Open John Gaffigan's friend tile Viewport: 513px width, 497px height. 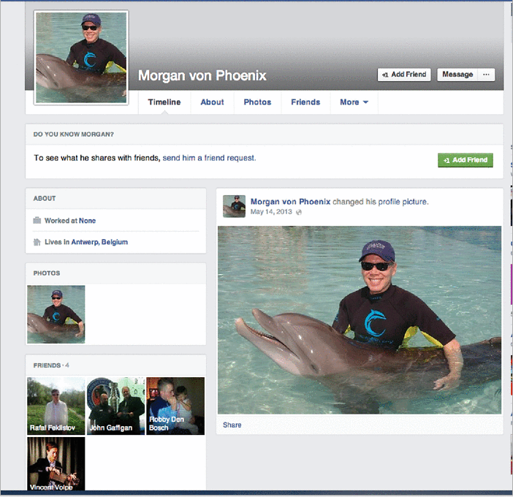tap(115, 406)
